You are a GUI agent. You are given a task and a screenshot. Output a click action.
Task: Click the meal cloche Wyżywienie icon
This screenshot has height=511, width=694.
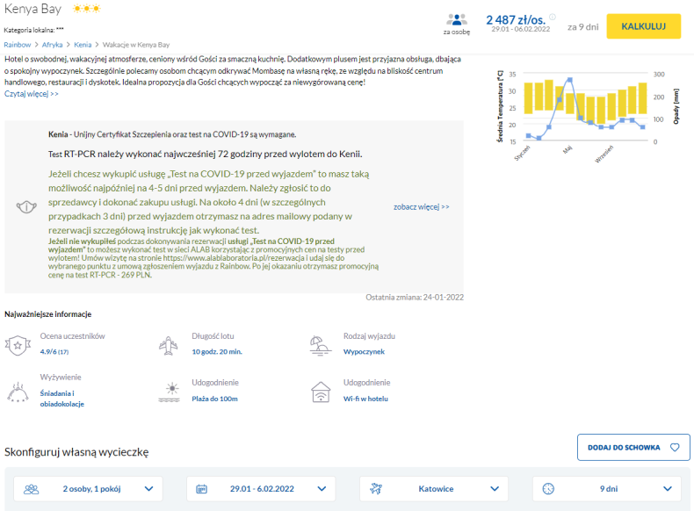18,392
